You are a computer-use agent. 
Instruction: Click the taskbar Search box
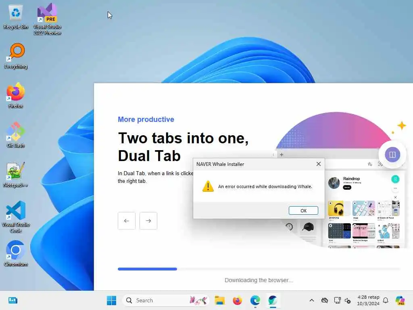point(166,300)
